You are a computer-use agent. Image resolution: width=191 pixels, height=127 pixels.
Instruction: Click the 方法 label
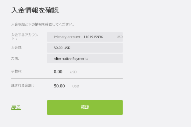(x=15, y=58)
